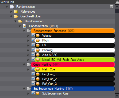The image size is (119, 98).
Task: Expand the Main_Cue node
Action: tap(28, 69)
